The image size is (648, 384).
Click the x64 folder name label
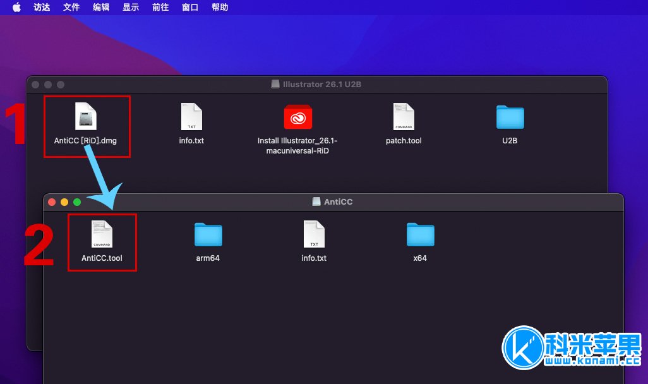[x=420, y=258]
